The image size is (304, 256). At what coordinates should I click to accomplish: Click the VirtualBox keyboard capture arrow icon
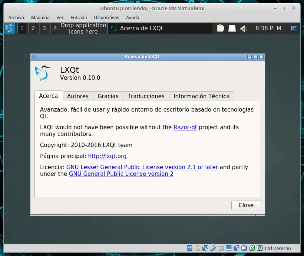coord(260,248)
